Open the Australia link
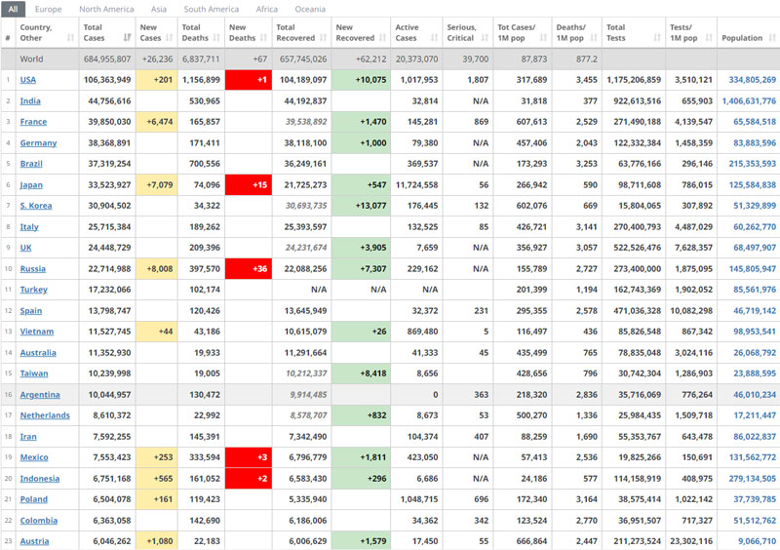 38,353
